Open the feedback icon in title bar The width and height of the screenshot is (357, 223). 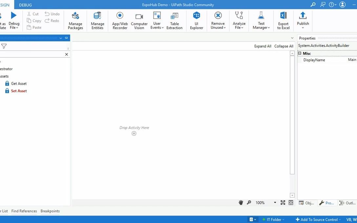tap(323, 5)
